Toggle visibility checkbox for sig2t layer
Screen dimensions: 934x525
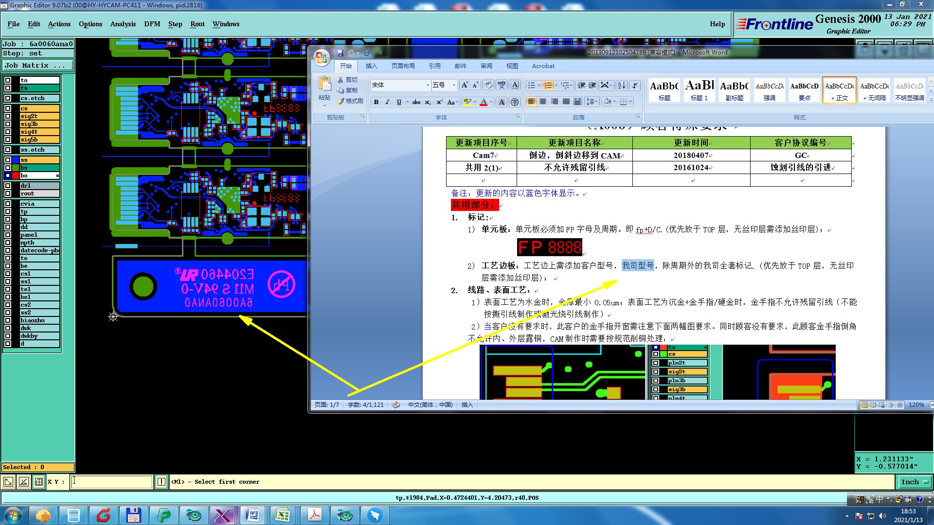(8, 116)
